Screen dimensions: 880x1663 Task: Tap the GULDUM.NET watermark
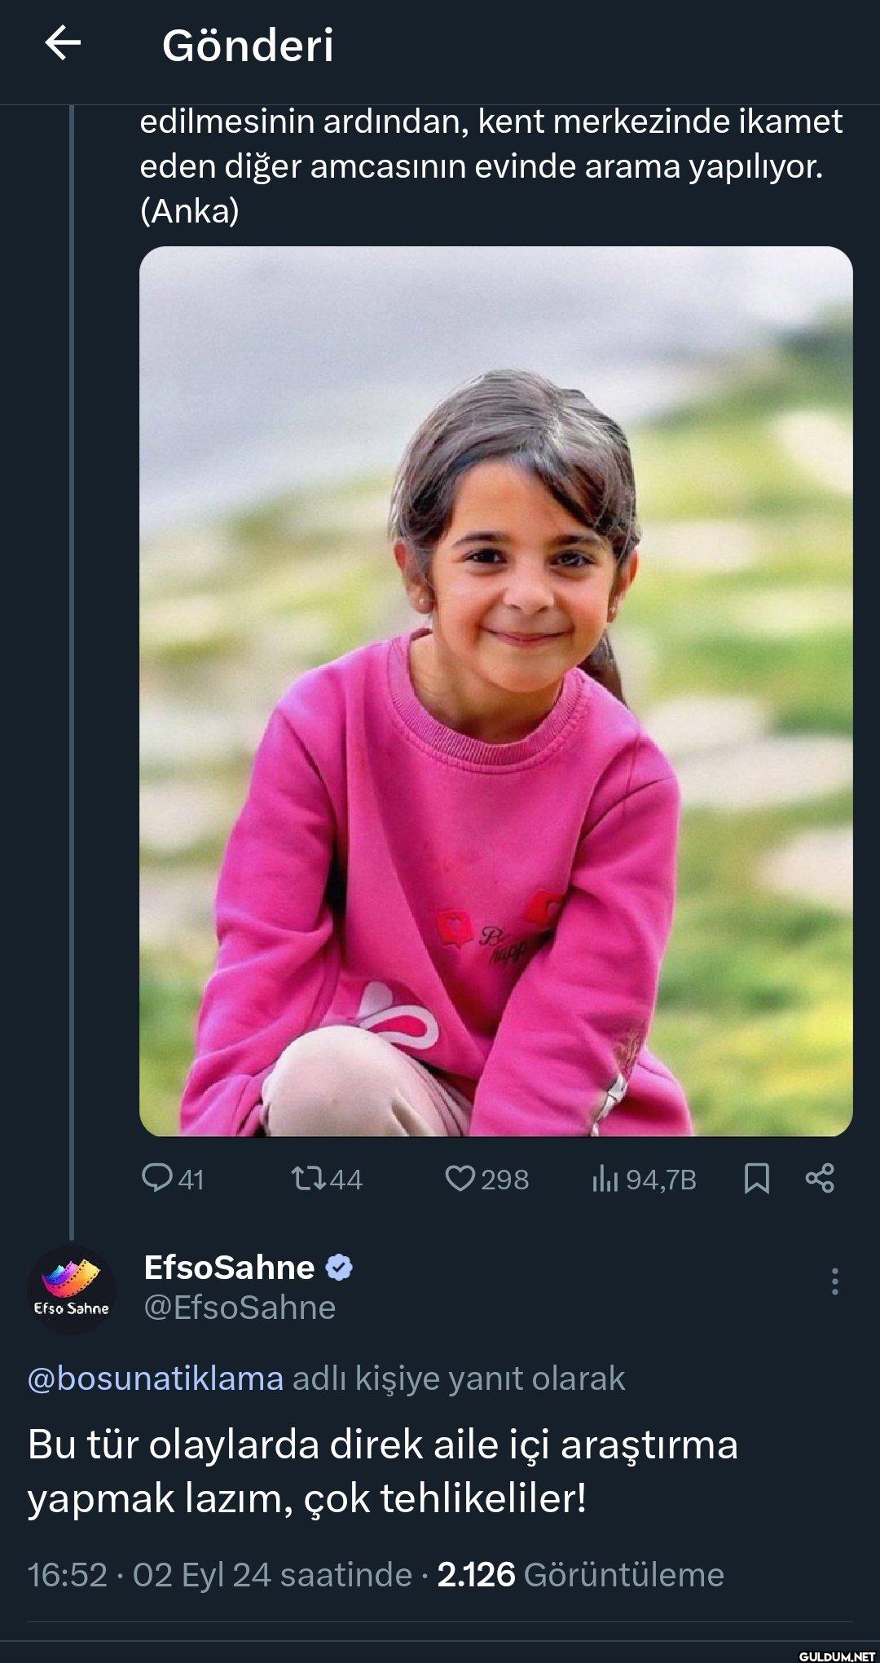(x=836, y=1656)
